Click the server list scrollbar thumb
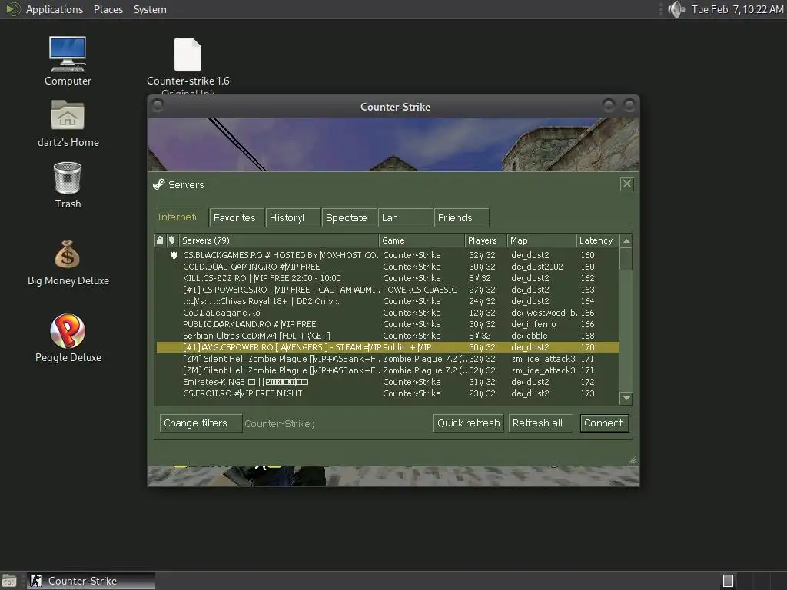This screenshot has height=590, width=787. click(x=626, y=259)
